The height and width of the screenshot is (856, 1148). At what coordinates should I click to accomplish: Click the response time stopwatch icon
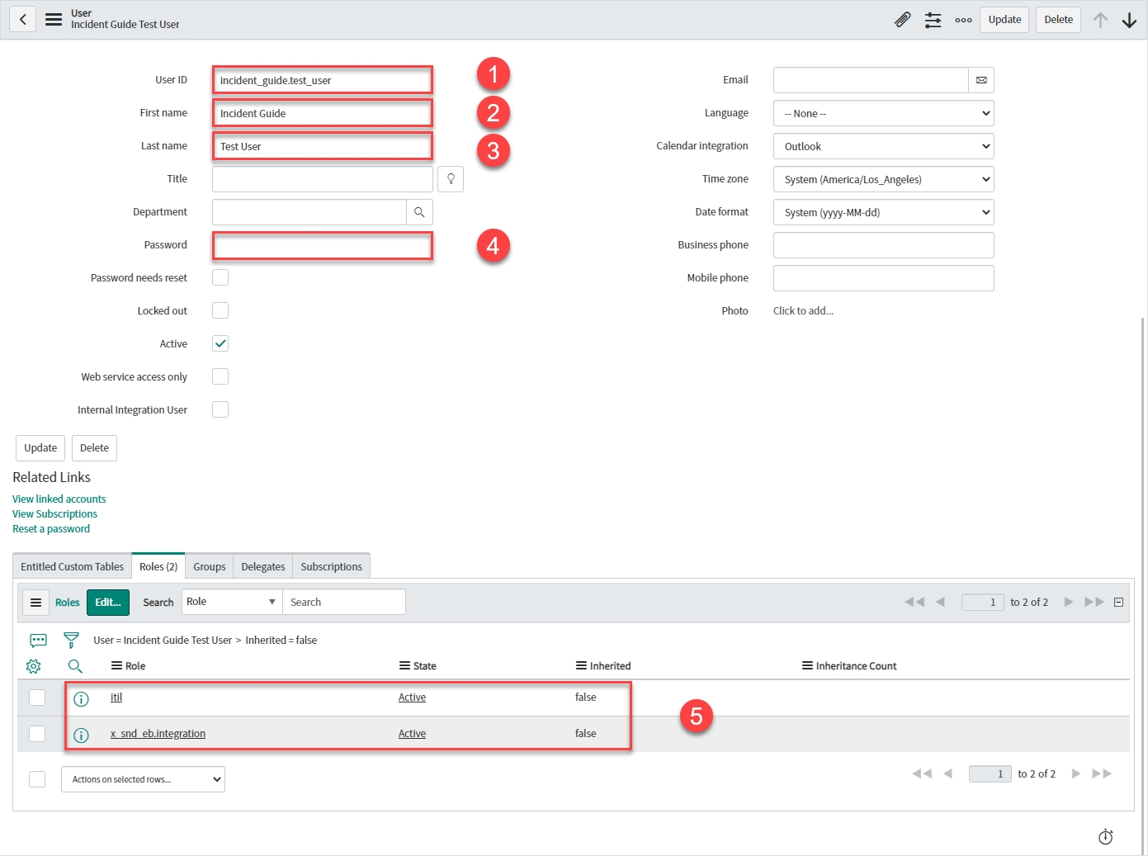click(1106, 837)
